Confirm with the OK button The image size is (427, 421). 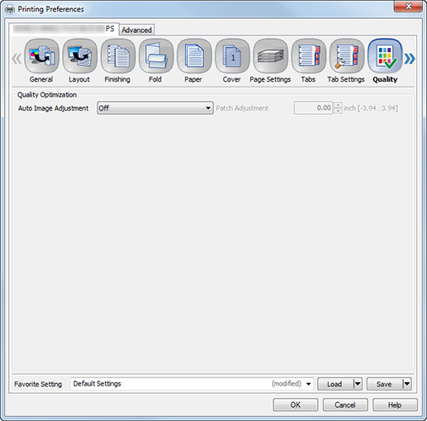pos(296,404)
